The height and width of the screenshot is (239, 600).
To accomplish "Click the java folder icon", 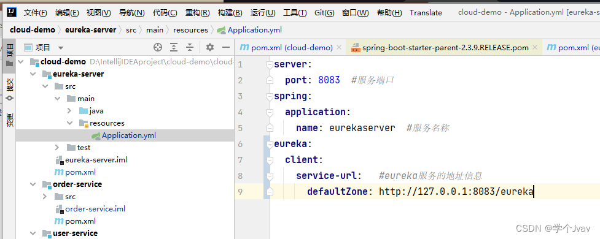I will pyautogui.click(x=84, y=111).
